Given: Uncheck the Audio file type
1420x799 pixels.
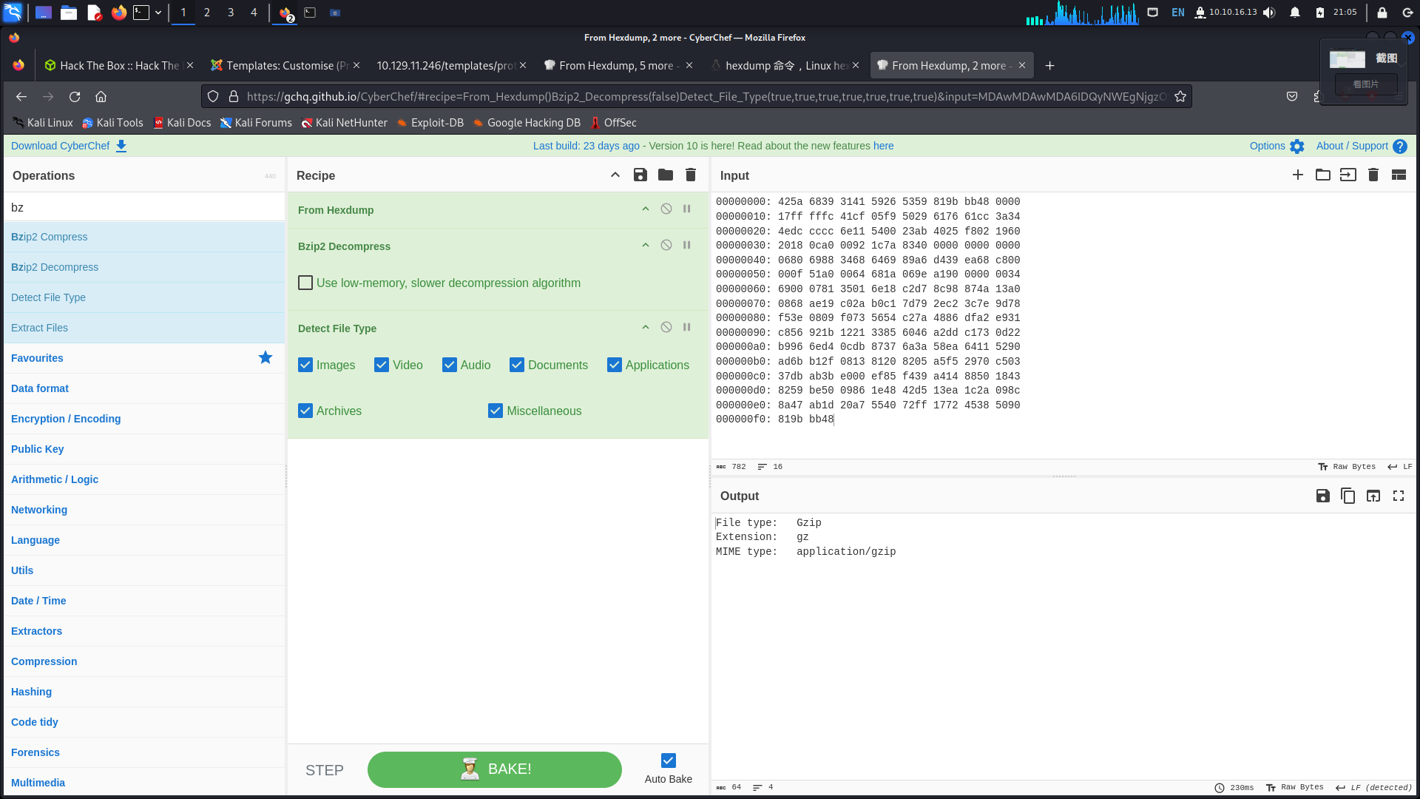Looking at the screenshot, I should [x=450, y=365].
